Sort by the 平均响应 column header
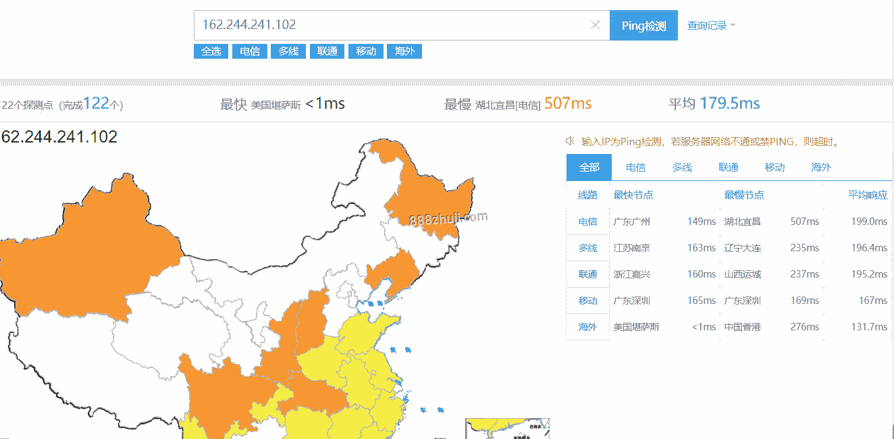Screen dimensions: 894x439 point(868,195)
